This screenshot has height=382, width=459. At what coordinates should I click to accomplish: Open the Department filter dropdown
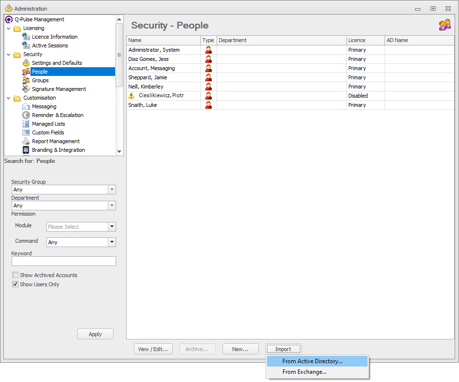(112, 206)
